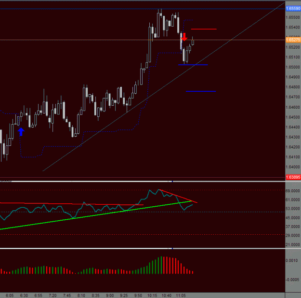Click the 1.64400 price axis label

[293, 127]
